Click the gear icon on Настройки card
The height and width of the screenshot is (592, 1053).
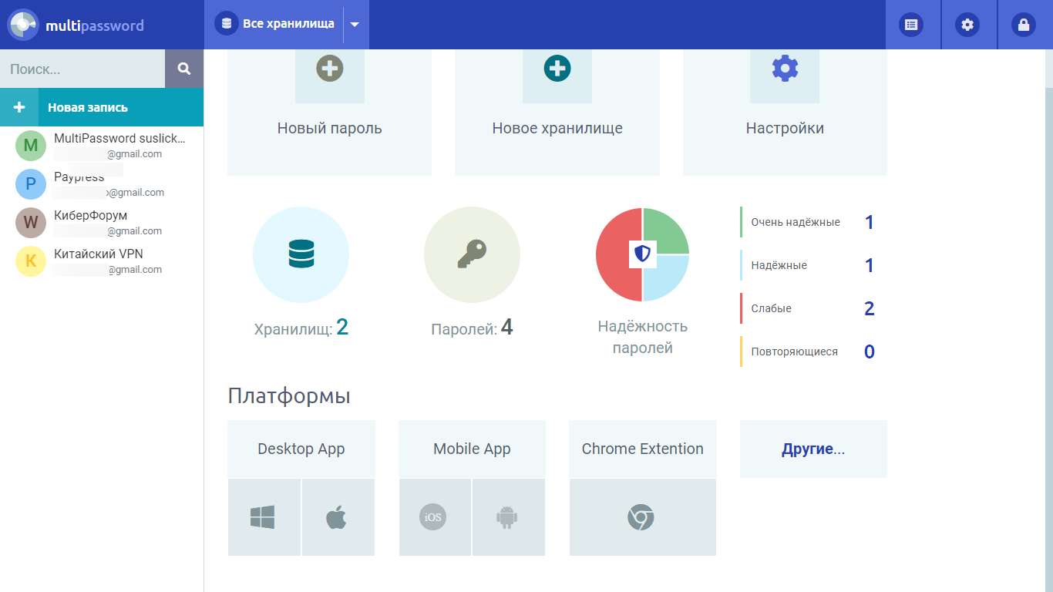pyautogui.click(x=785, y=69)
